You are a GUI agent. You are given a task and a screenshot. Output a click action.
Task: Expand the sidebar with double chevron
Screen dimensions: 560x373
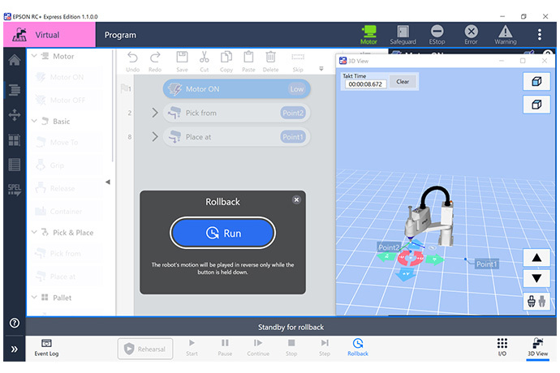tap(15, 349)
